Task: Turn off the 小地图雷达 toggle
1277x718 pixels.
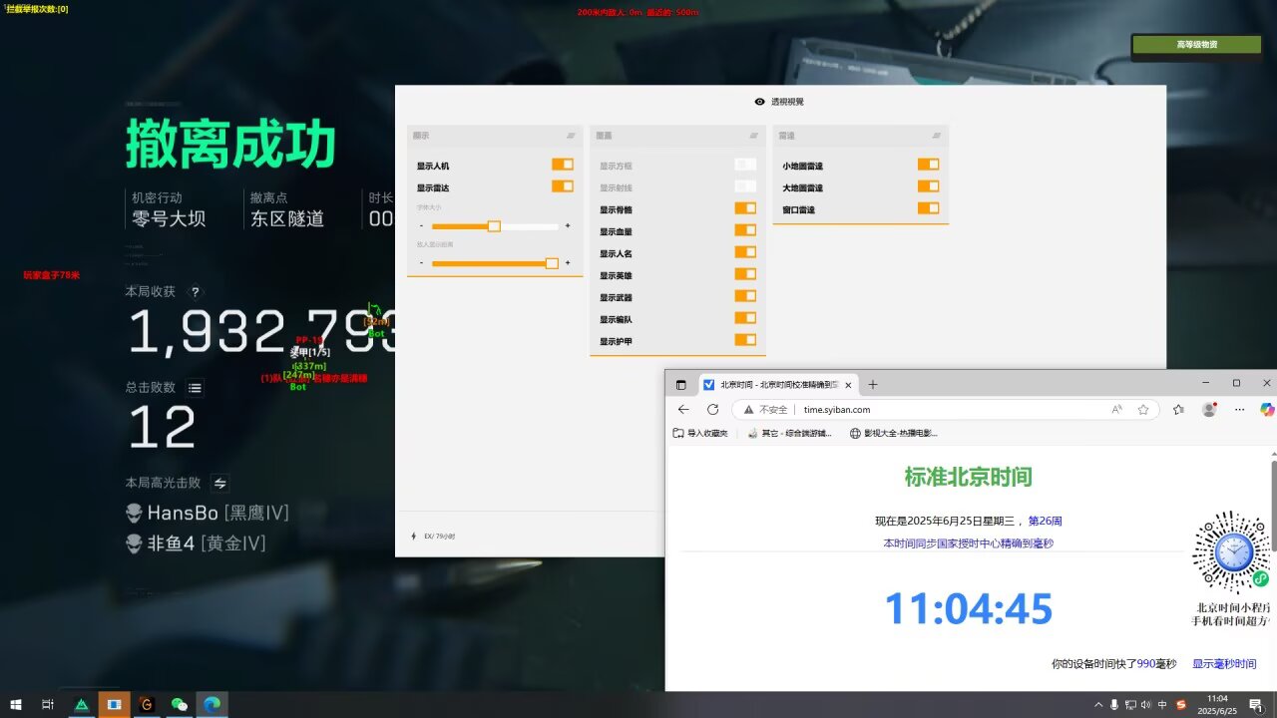Action: 928,165
